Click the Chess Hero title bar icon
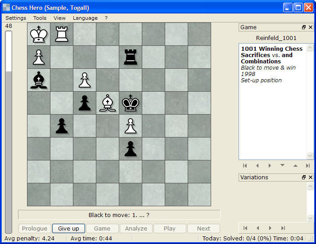The width and height of the screenshot is (316, 244). 6,8
